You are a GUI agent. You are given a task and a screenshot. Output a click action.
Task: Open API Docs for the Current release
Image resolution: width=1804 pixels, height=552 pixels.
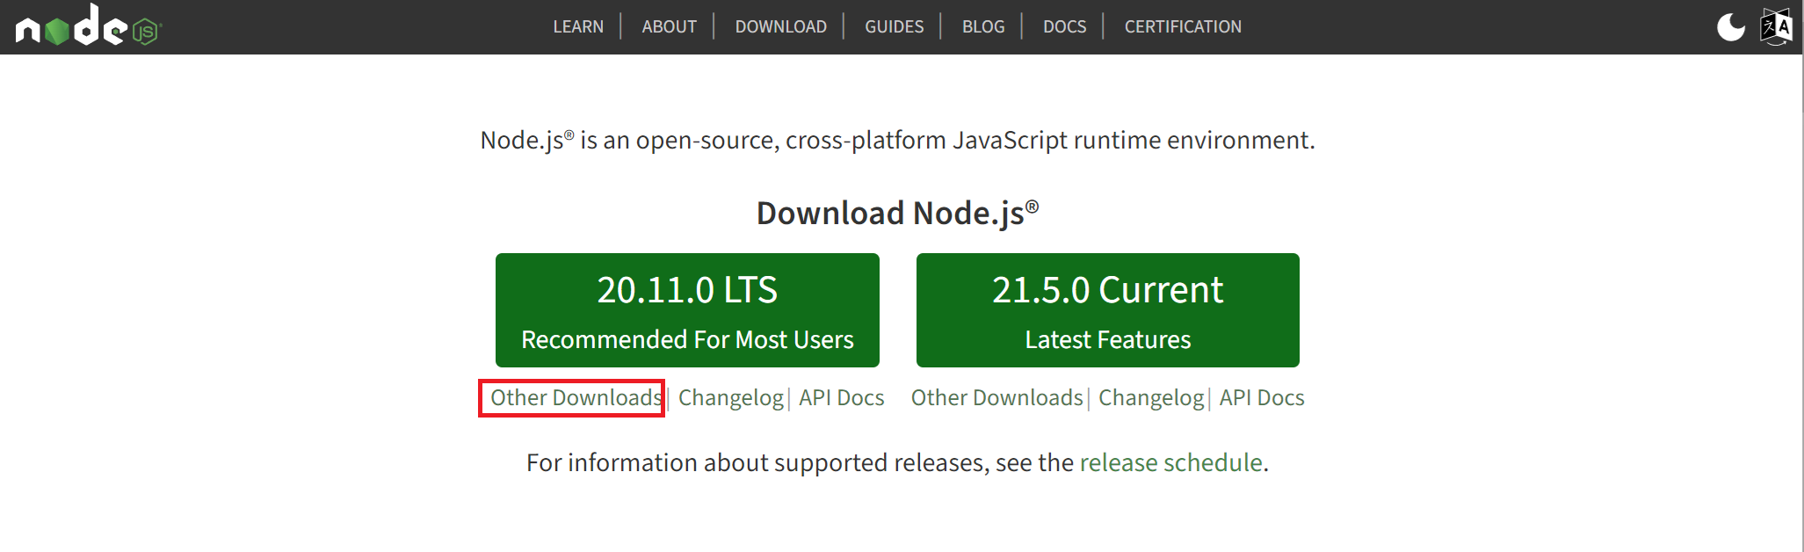point(1261,398)
